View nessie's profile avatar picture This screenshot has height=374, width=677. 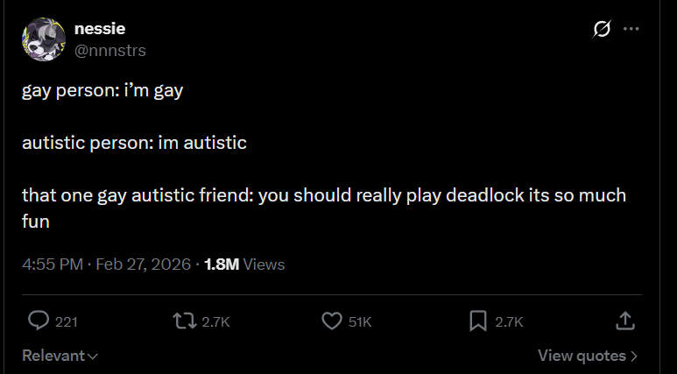point(44,39)
